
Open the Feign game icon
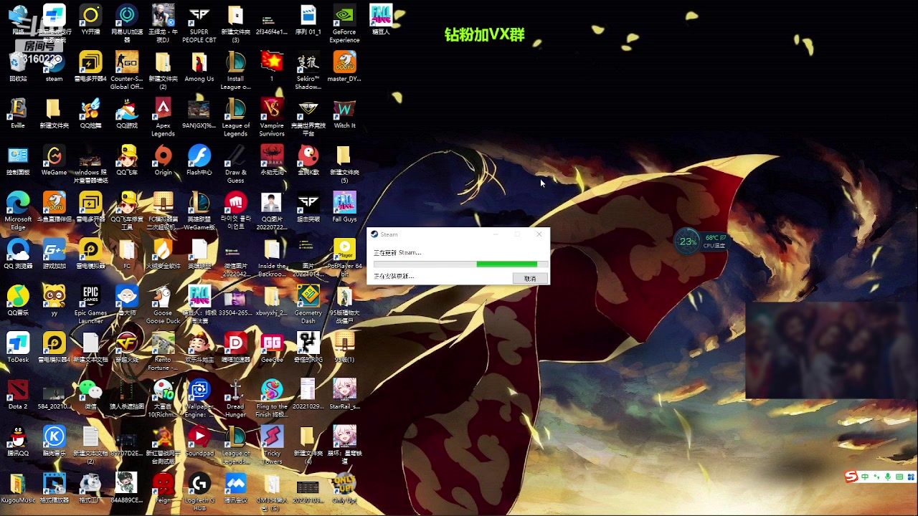[163, 489]
